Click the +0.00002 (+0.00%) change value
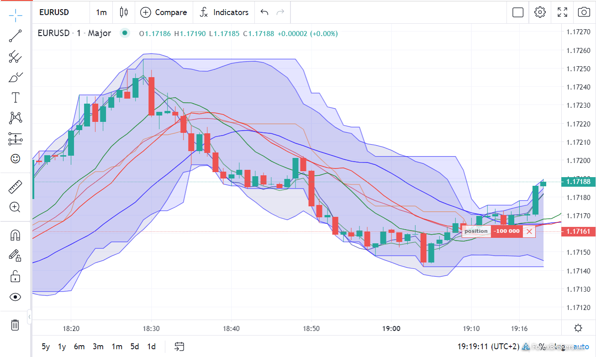 [x=307, y=33]
